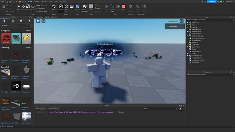Click Toolbox filter options icon

pos(32,26)
